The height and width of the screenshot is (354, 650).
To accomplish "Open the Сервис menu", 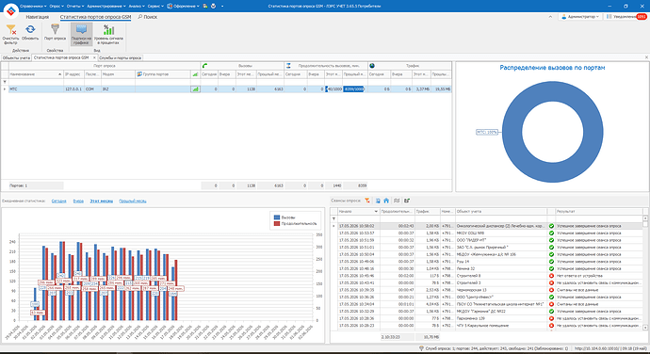I will [155, 7].
